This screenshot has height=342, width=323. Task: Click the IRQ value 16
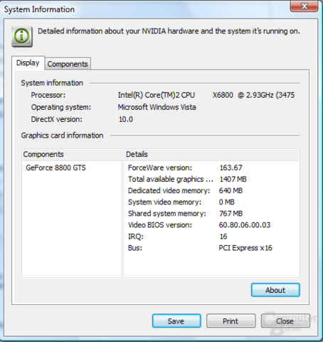coord(223,237)
